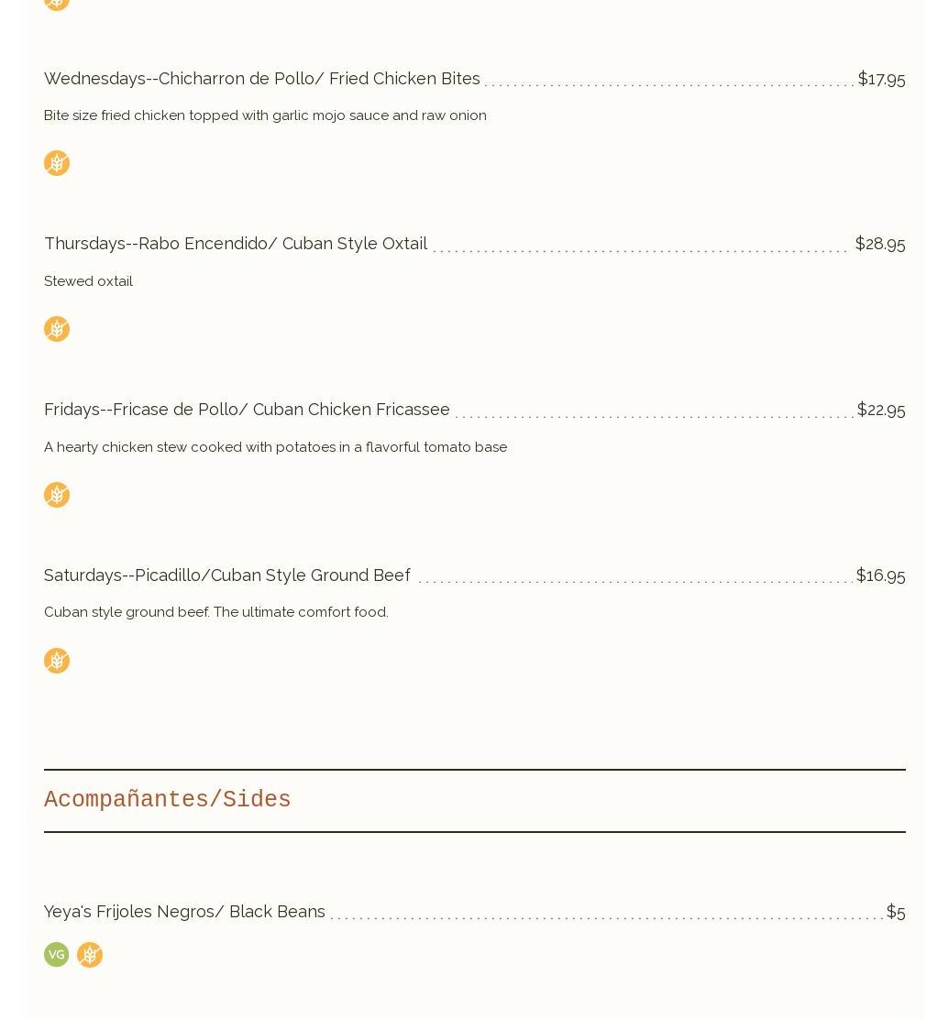Click the green VG icon under Black Beans
The height and width of the screenshot is (1019, 949).
click(x=57, y=955)
